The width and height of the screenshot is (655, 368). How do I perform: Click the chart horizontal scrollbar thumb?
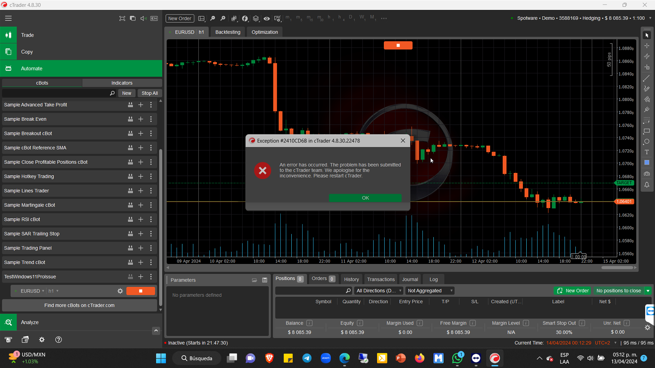[x=617, y=267]
